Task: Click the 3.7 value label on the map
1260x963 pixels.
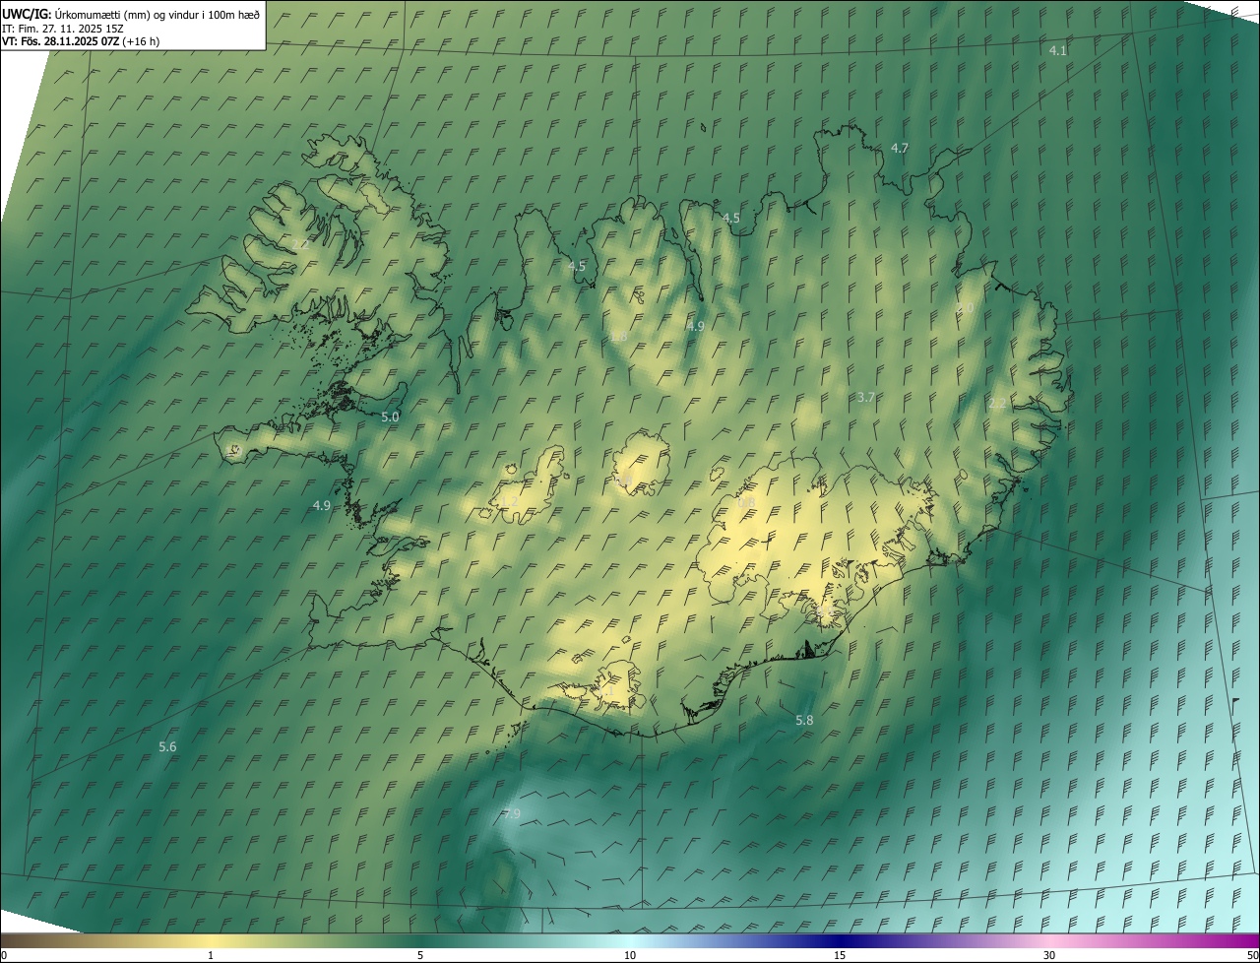Action: pos(866,397)
